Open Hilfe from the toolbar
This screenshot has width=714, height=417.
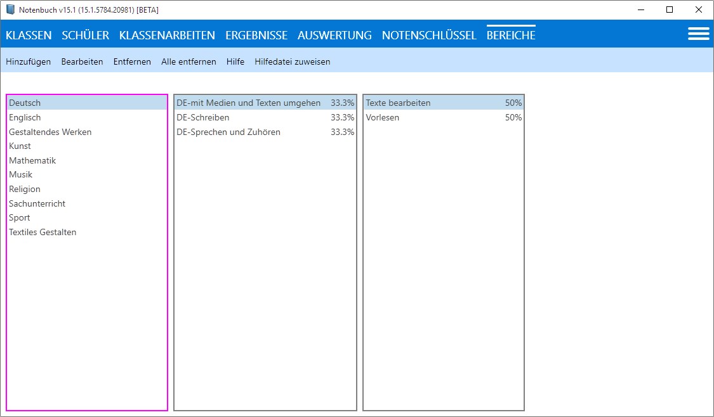[235, 62]
